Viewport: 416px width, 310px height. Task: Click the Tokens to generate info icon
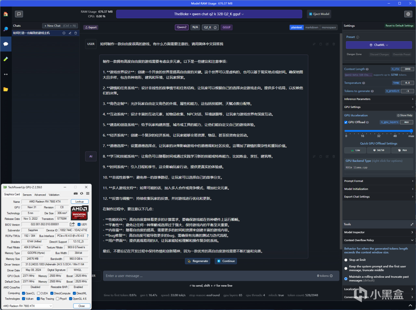372,91
